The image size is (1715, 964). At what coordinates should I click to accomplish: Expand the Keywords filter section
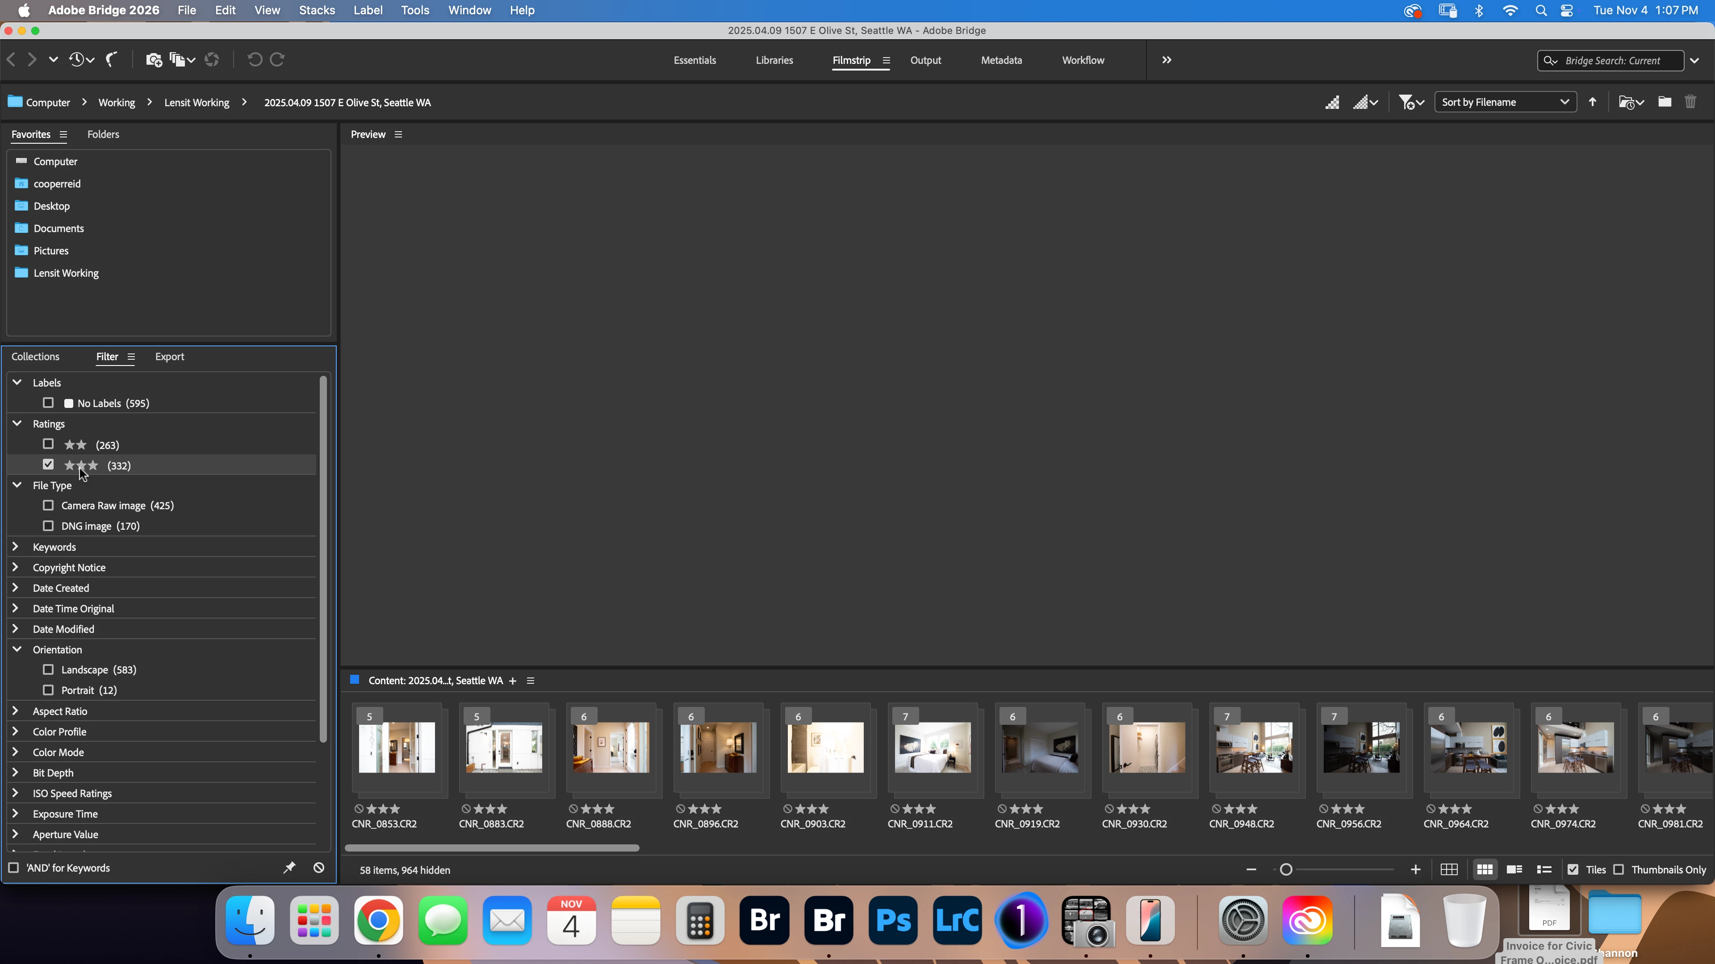pyautogui.click(x=16, y=547)
